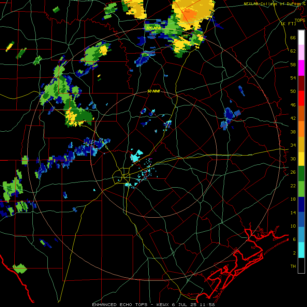Select the medium blue legend band
This screenshot has height=307, width=307.
click(x=301, y=220)
